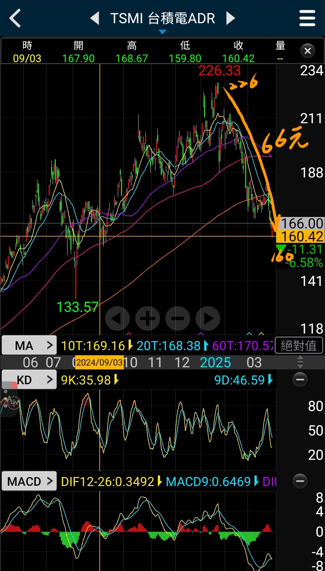Collapse the MACD indicator panel
The image size is (325, 571).
[300, 481]
